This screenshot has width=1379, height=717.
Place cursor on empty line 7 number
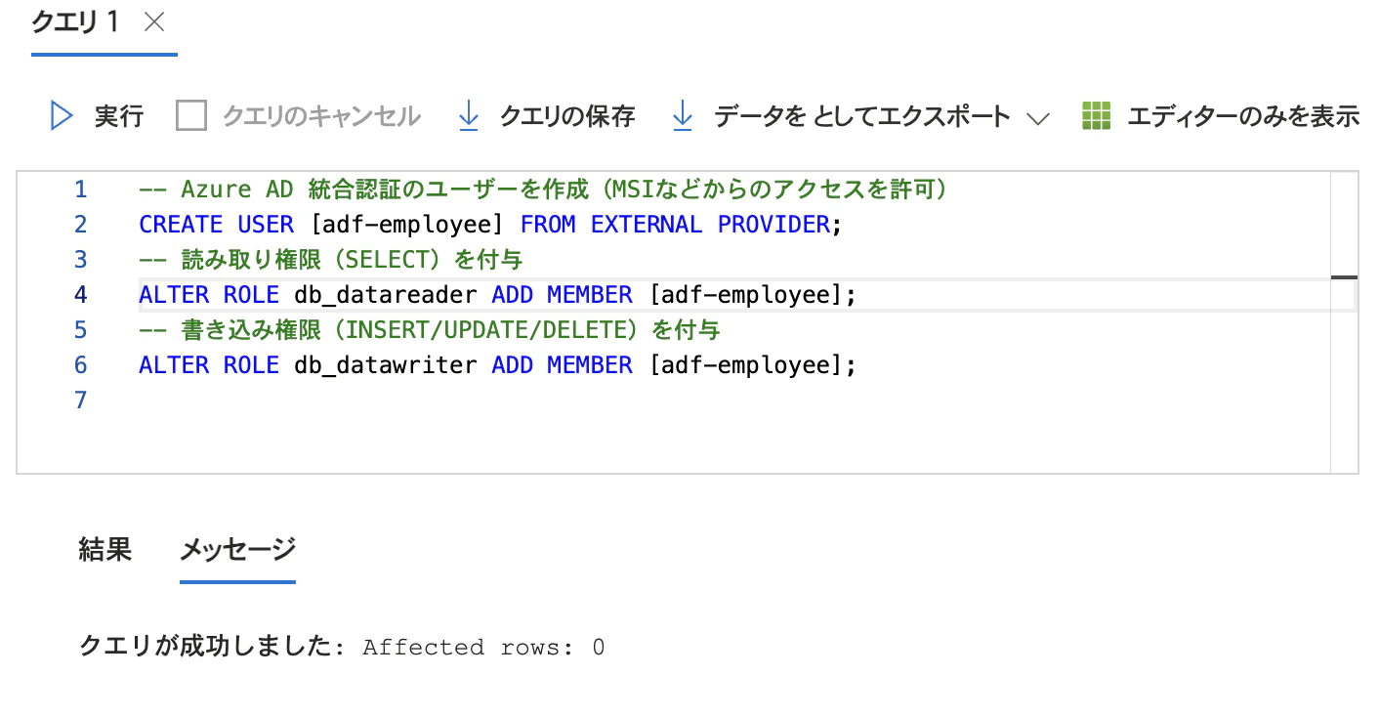point(80,401)
